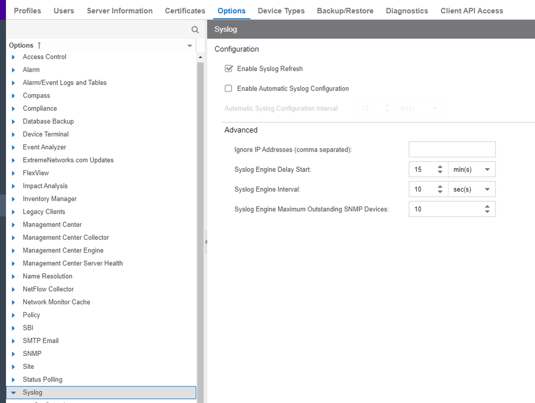Select NetFlow Collector in options tree
This screenshot has width=535, height=403.
[x=48, y=289]
